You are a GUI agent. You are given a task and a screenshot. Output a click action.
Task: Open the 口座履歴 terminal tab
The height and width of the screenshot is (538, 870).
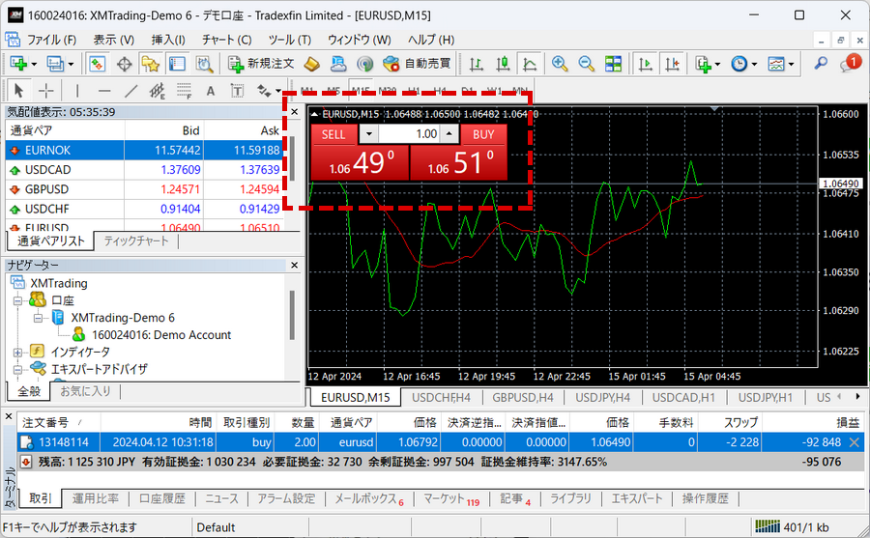pyautogui.click(x=162, y=498)
